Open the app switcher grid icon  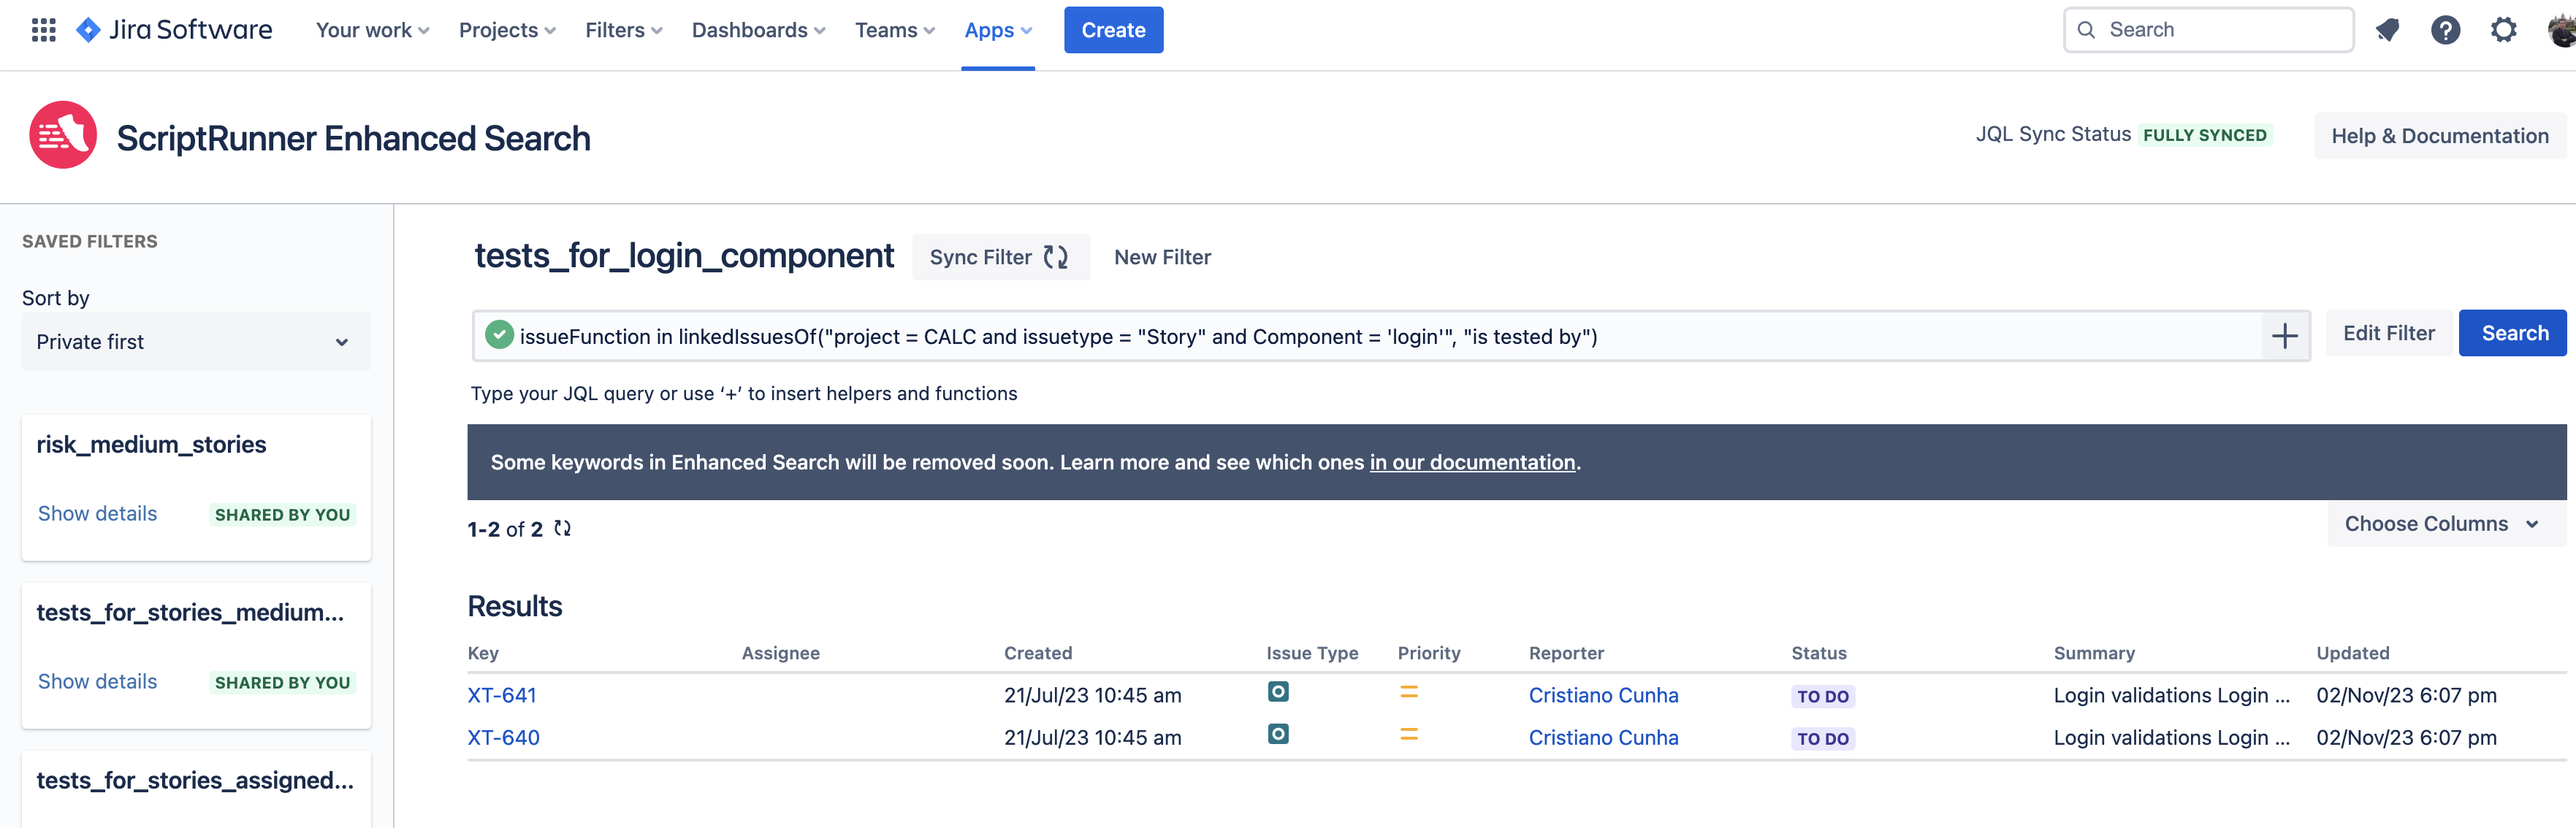point(43,30)
